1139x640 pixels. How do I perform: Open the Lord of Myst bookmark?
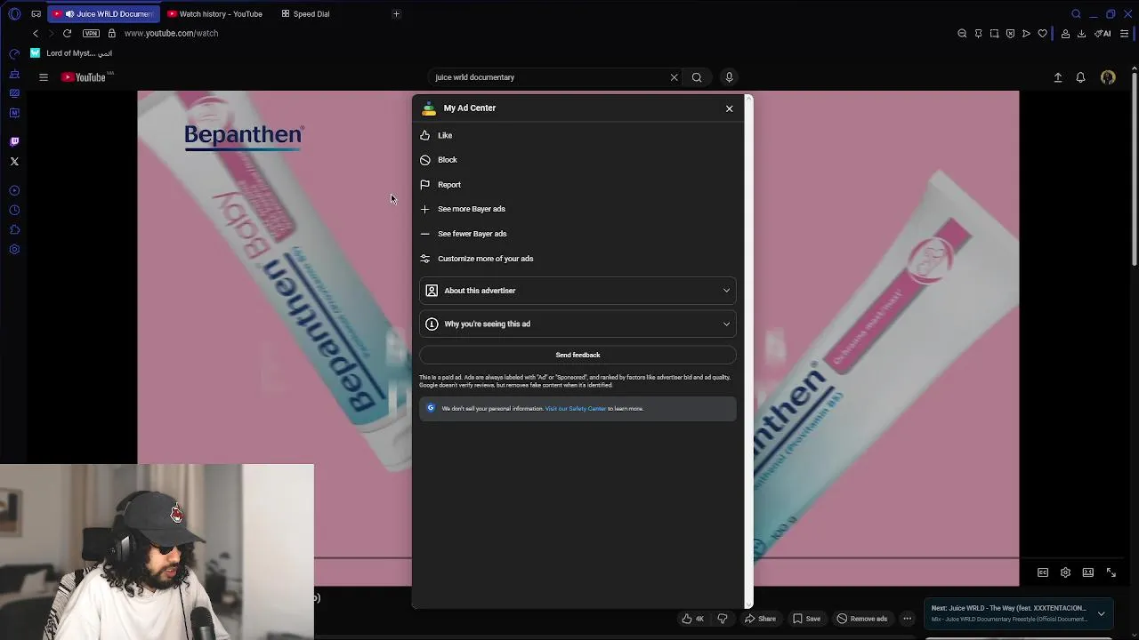(x=71, y=53)
